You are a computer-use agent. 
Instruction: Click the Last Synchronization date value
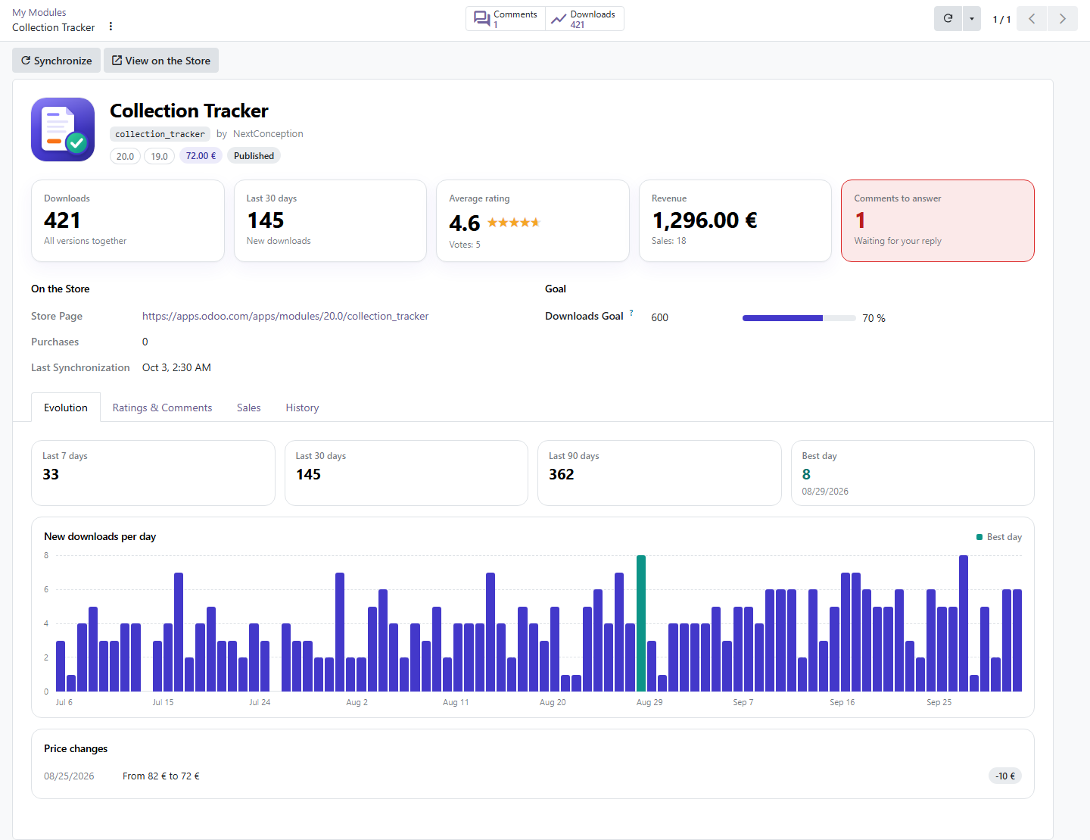pyautogui.click(x=176, y=367)
